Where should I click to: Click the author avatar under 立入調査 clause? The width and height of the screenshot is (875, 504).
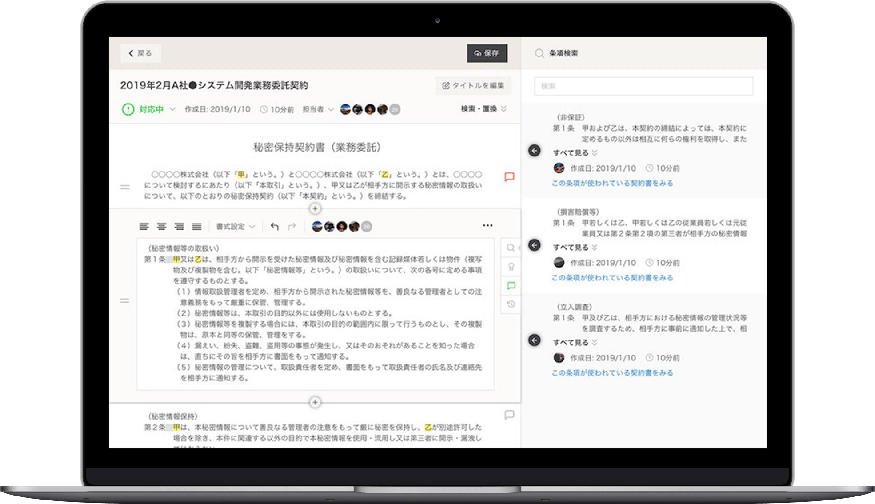click(x=559, y=358)
